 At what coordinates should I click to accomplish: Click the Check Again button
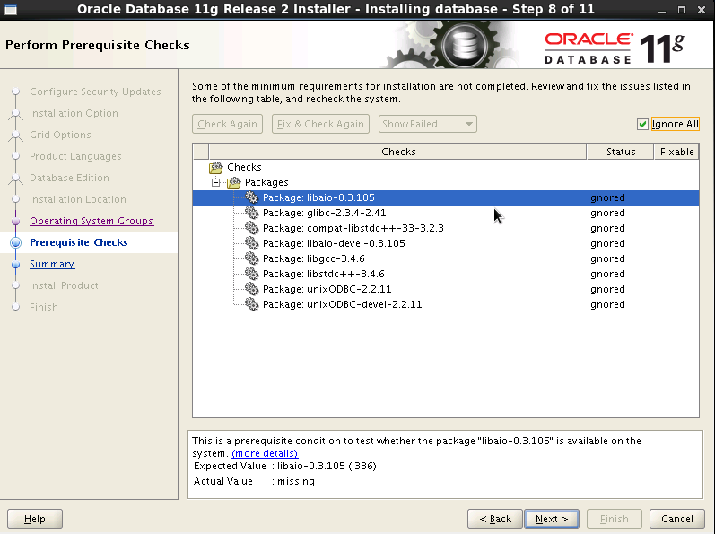tap(228, 124)
